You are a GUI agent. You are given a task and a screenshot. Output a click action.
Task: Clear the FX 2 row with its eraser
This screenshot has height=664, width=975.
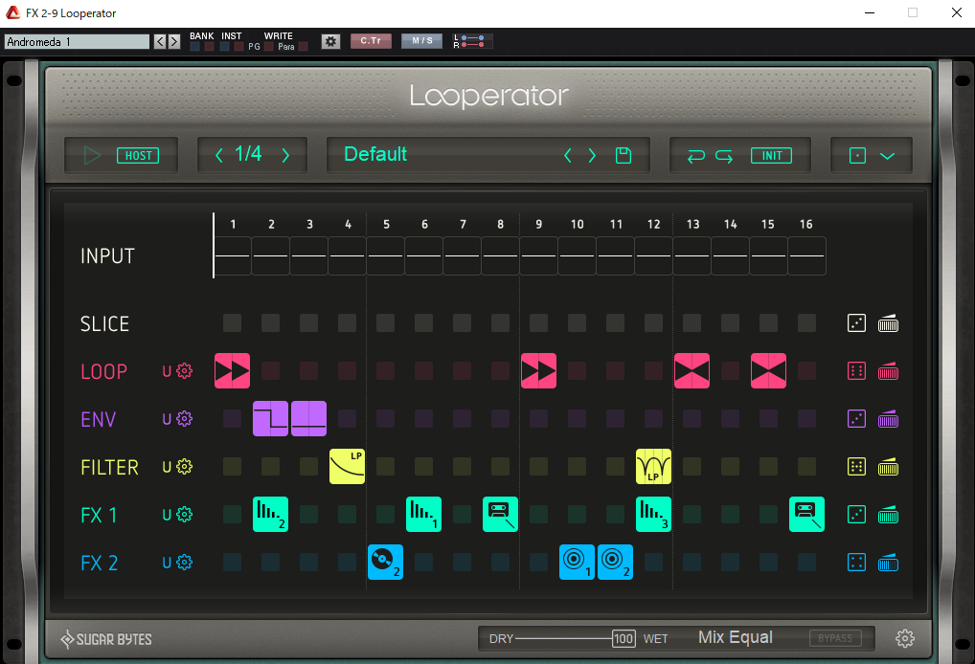(x=888, y=563)
